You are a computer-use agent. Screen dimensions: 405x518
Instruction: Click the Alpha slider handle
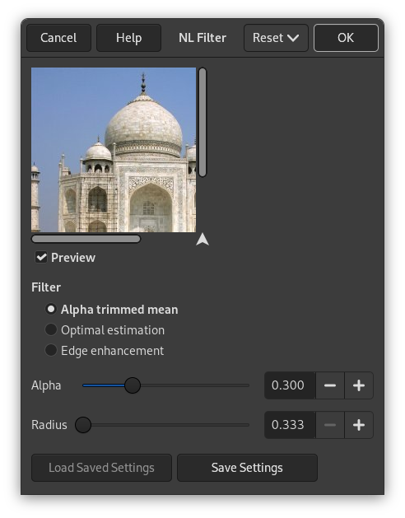point(133,385)
